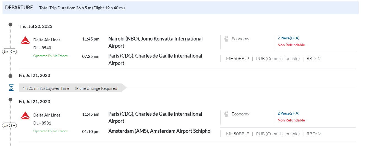The height and width of the screenshot is (146, 365).
Task: Click Delta logo for flight DL-8540
Action: coord(25,40)
